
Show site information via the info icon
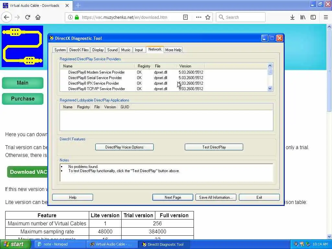point(70,18)
